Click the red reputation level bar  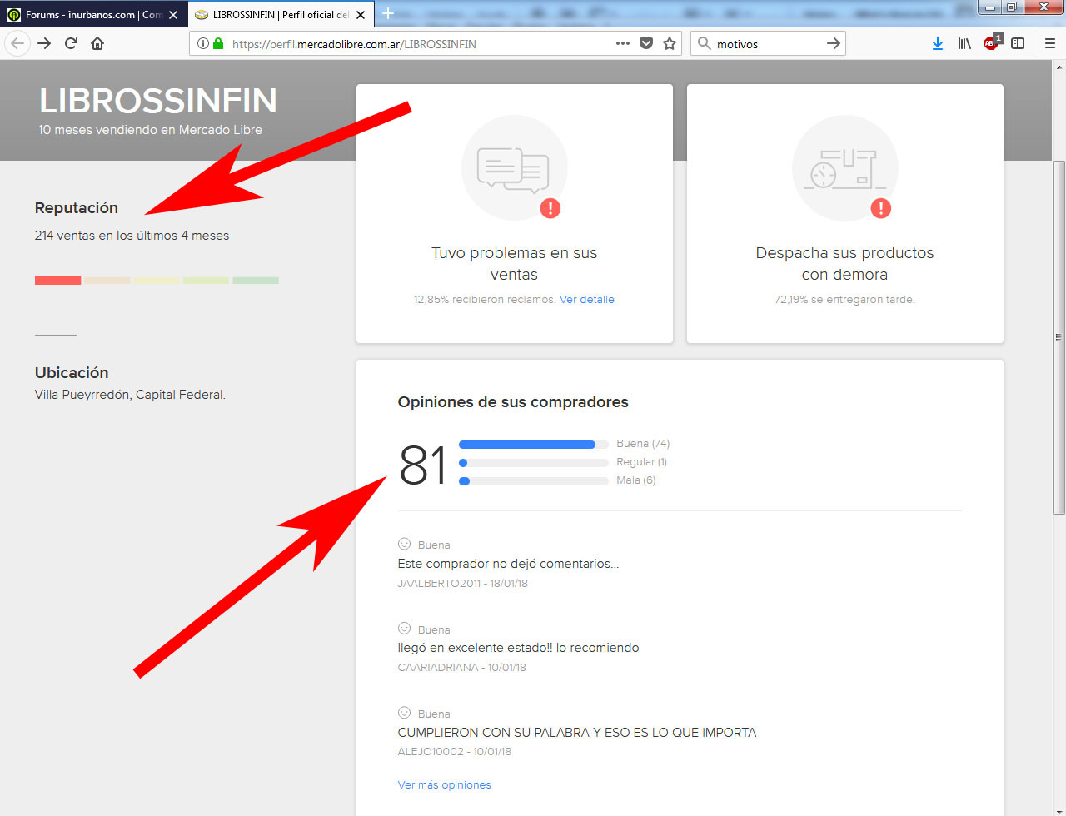tap(57, 281)
